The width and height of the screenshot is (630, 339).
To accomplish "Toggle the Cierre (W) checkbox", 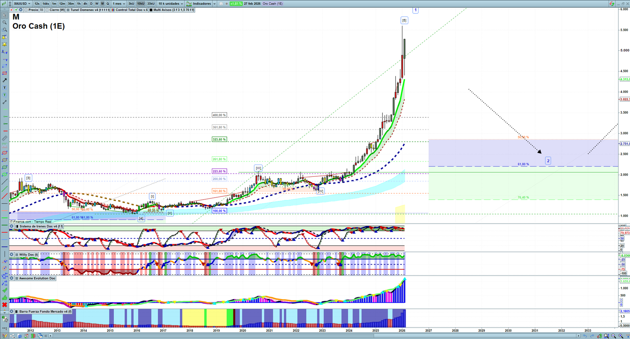I will (47, 10).
